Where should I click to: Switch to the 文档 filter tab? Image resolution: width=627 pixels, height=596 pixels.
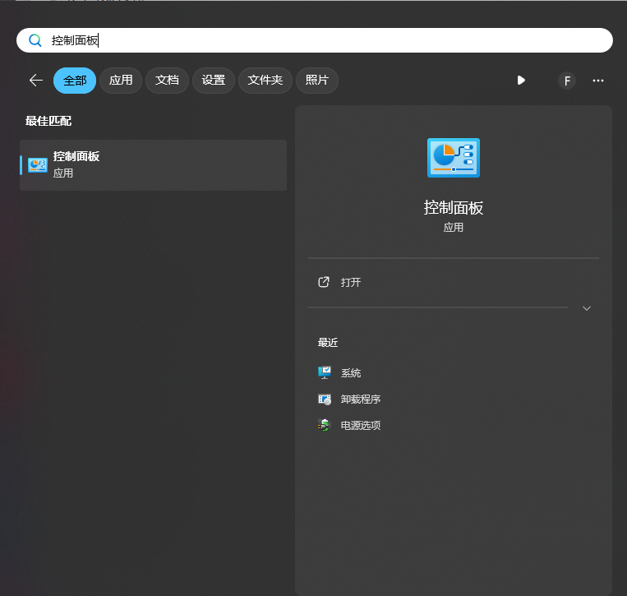tap(167, 80)
